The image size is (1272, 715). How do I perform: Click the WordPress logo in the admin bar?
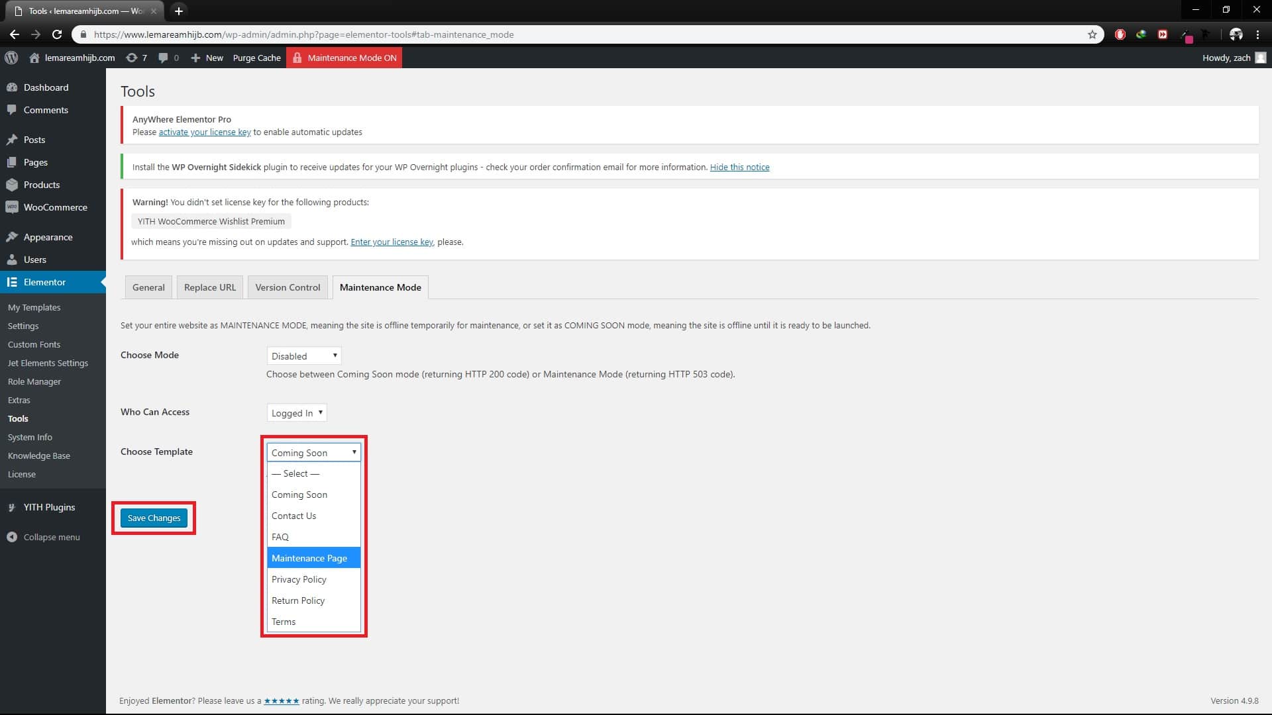tap(11, 58)
